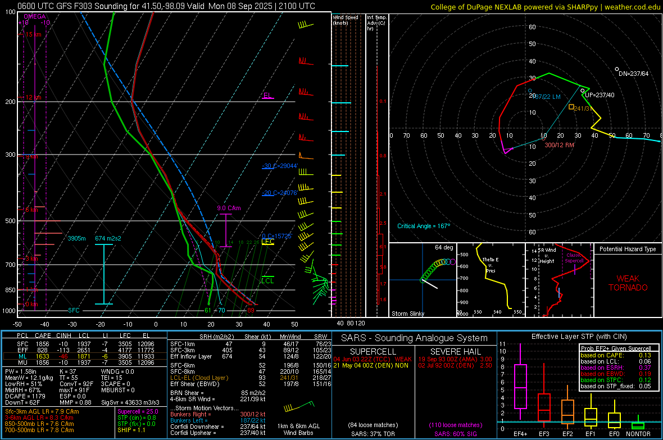Image resolution: width=663 pixels, height=440 pixels.
Task: Click the DCAPE = 1179 value
Action: pos(25,396)
